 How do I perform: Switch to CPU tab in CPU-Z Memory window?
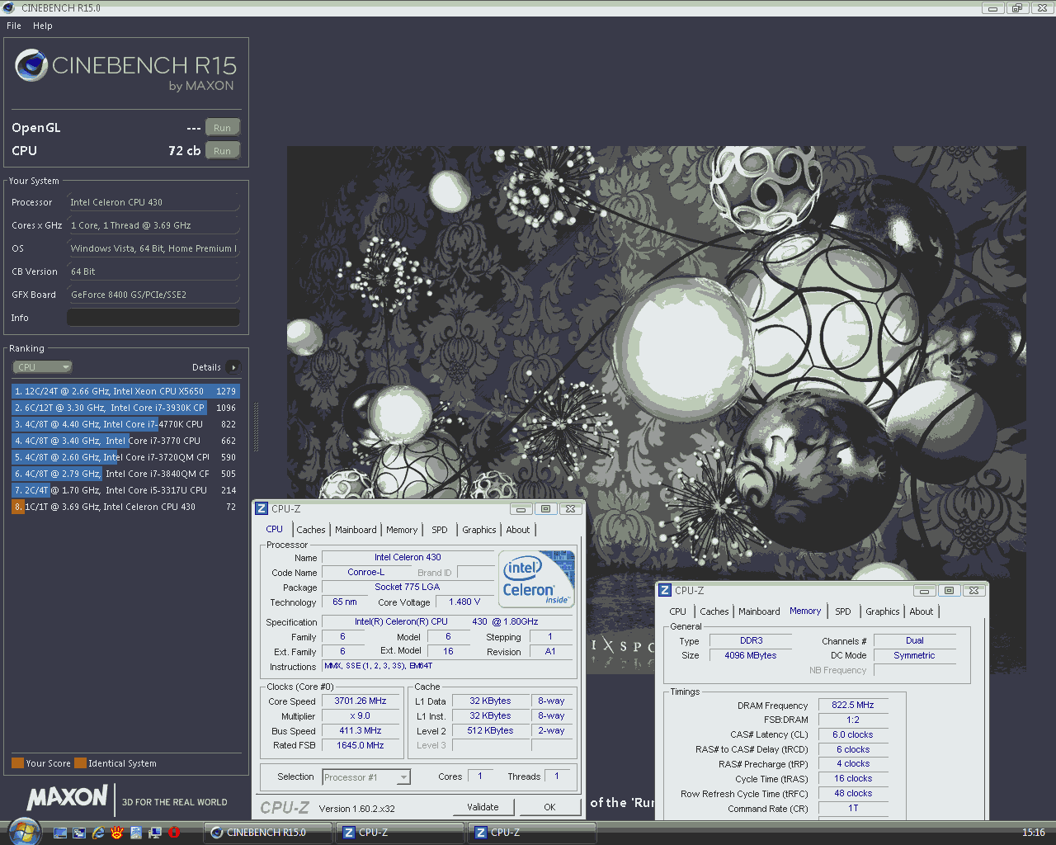[x=678, y=611]
